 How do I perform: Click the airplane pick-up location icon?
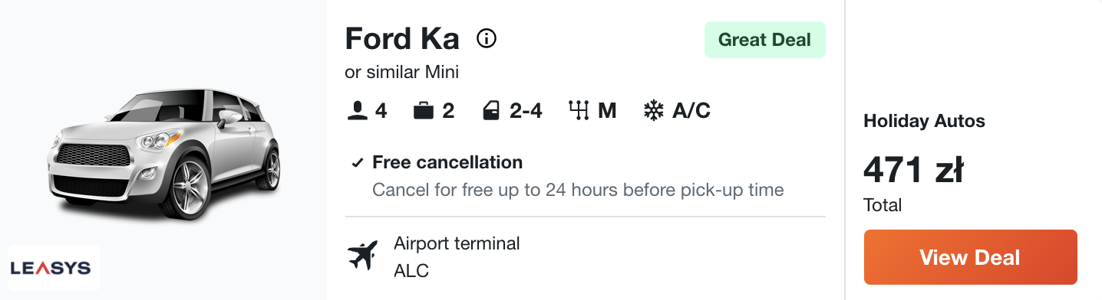coord(363,256)
